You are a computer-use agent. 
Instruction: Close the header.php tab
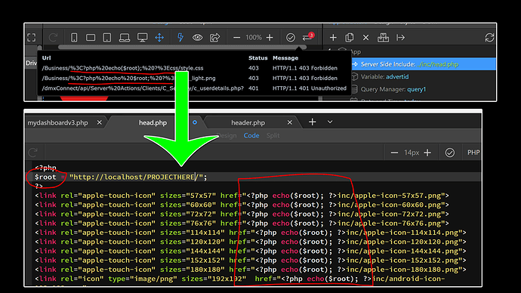point(290,122)
